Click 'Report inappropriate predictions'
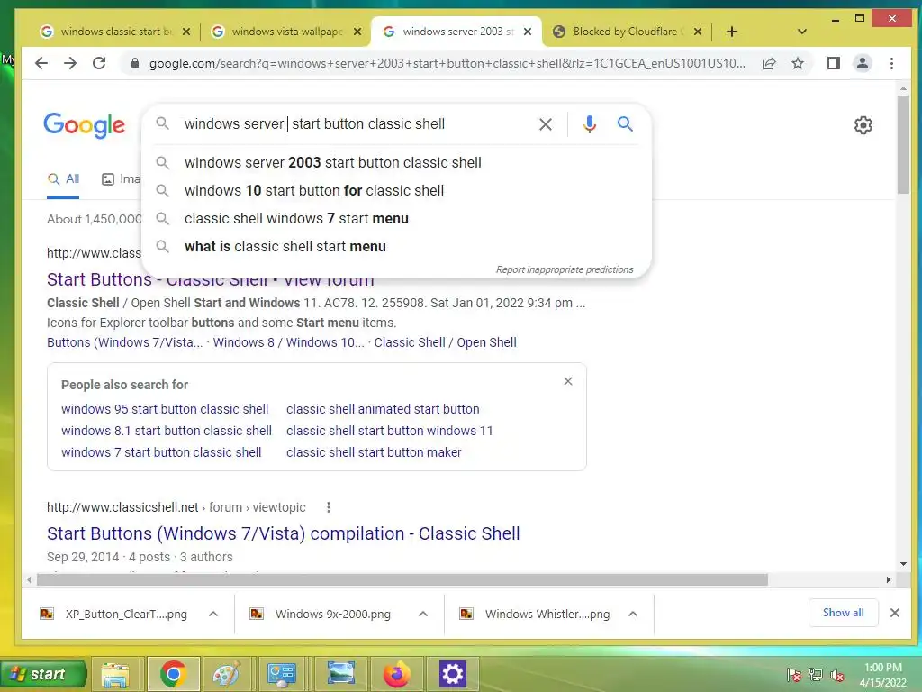 (565, 269)
